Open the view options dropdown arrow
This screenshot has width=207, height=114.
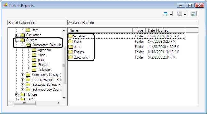[171, 14]
